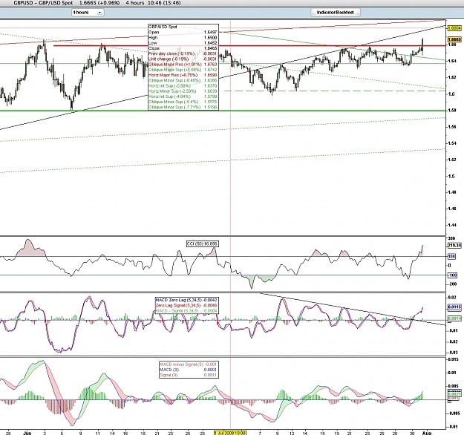Click the MACD minus Signal (9) label
Image resolution: width=464 pixels, height=435 pixels.
click(189, 364)
